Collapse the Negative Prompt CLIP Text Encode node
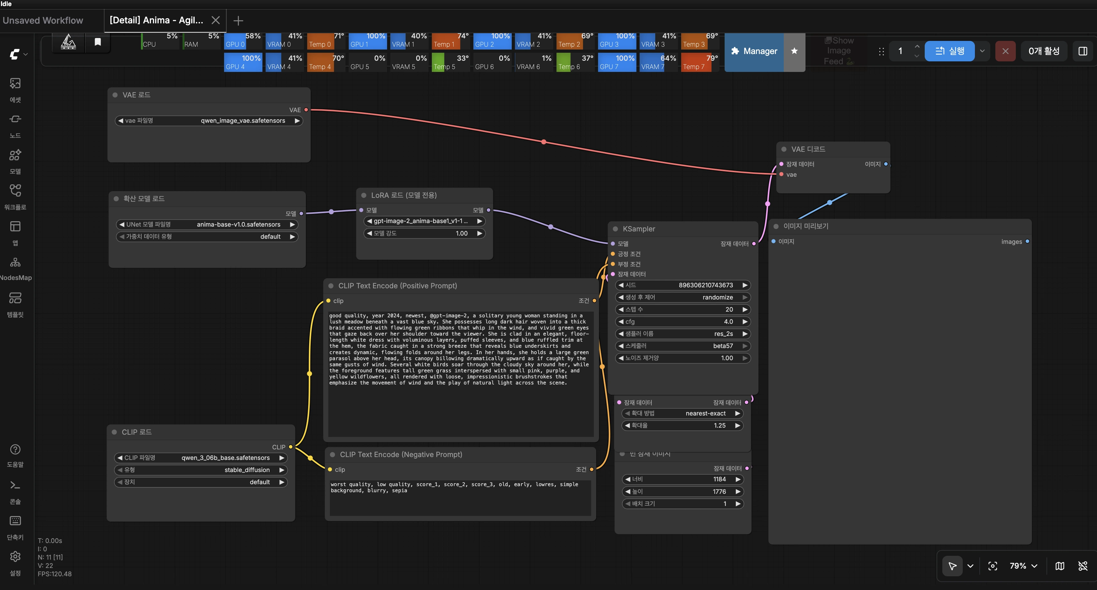Image resolution: width=1097 pixels, height=590 pixels. (x=333, y=454)
